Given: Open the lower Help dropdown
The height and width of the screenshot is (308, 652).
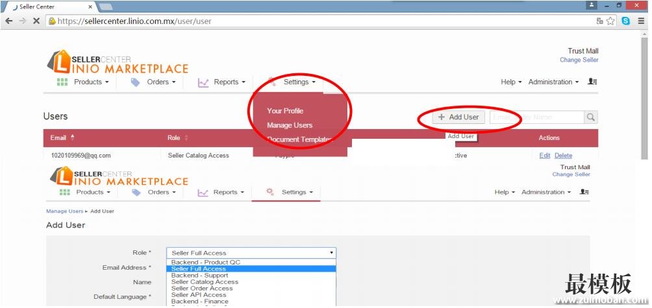Looking at the screenshot, I should tap(505, 192).
